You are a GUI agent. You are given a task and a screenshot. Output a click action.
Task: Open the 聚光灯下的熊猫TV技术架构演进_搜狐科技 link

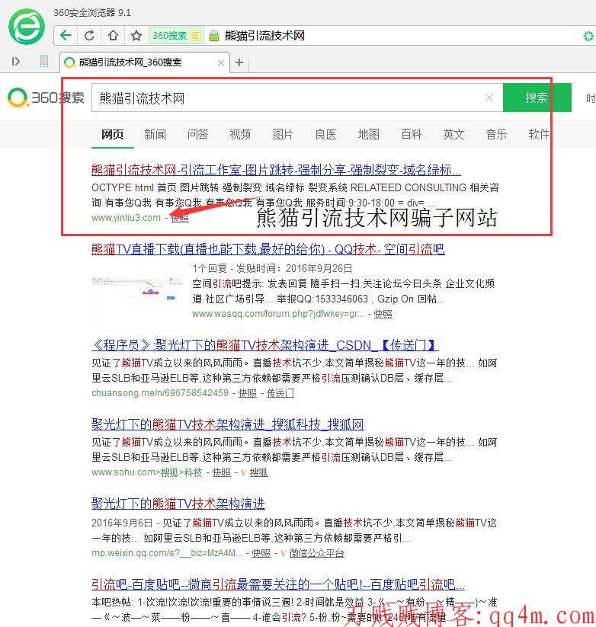tap(228, 424)
